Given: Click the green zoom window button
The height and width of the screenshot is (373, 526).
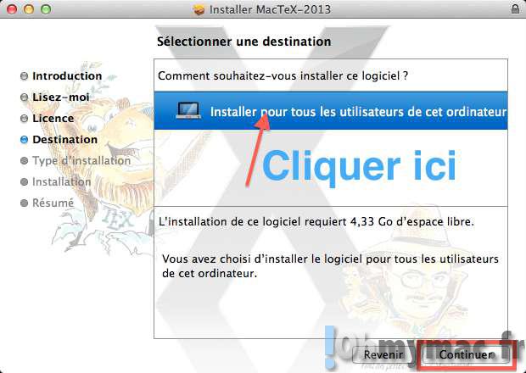Looking at the screenshot, I should coord(46,9).
